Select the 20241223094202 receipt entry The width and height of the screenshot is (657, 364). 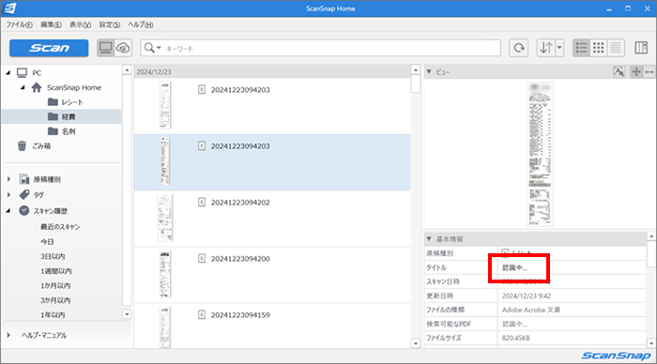pos(272,219)
